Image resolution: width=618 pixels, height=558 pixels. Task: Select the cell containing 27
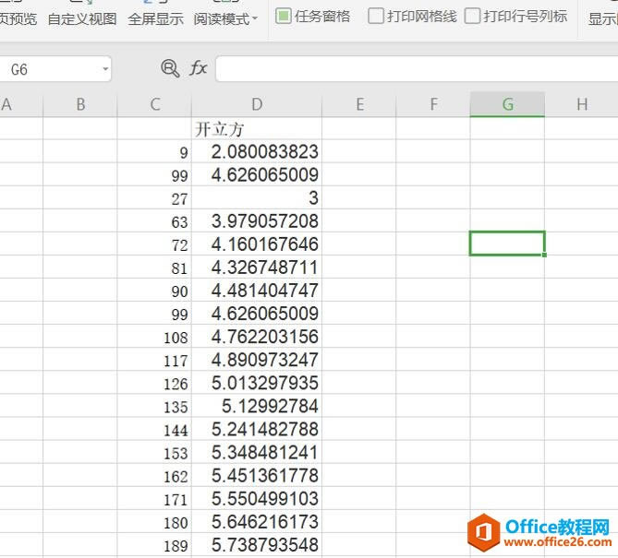154,198
